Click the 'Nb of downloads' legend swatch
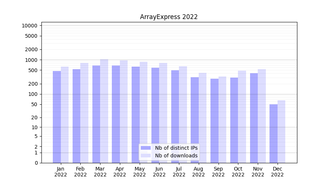This screenshot has width=330, height=183. (146, 156)
